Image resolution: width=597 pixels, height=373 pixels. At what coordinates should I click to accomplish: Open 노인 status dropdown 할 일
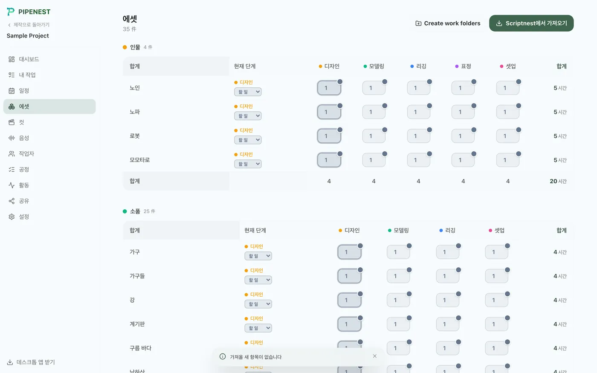pos(248,92)
